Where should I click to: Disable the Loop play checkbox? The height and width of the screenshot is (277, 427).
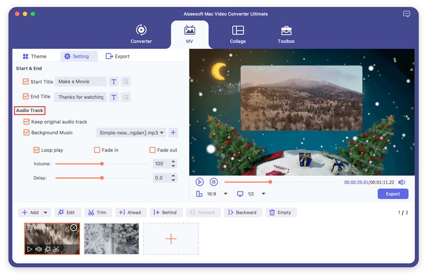pos(36,150)
